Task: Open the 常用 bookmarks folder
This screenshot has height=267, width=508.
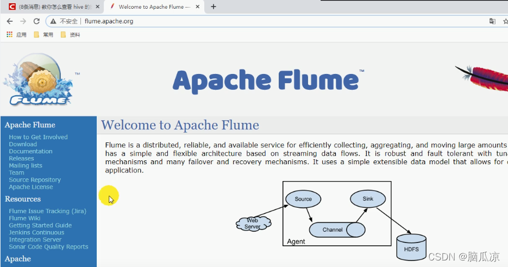Action: pos(43,35)
